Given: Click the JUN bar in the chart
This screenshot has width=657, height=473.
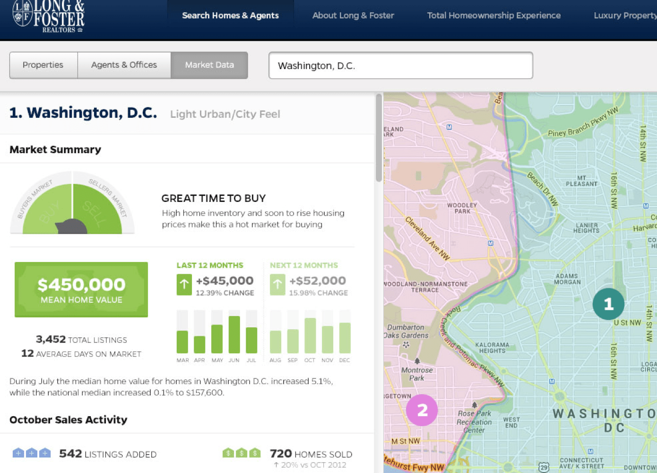Looking at the screenshot, I should (x=234, y=334).
